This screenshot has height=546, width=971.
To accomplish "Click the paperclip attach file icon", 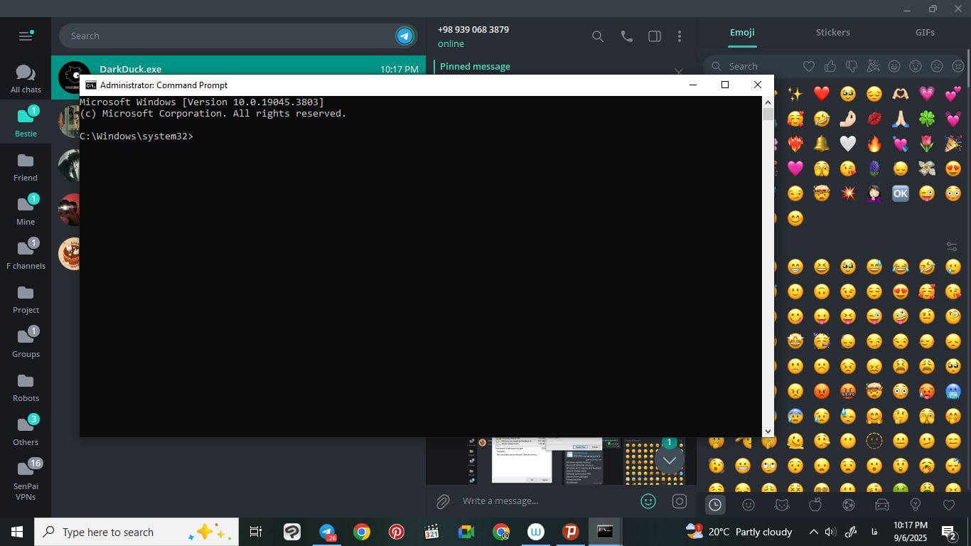I will tap(443, 501).
